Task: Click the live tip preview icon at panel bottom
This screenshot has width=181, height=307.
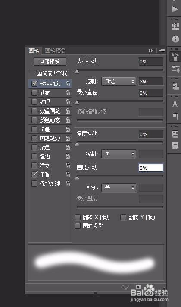Action: pyautogui.click(x=125, y=288)
